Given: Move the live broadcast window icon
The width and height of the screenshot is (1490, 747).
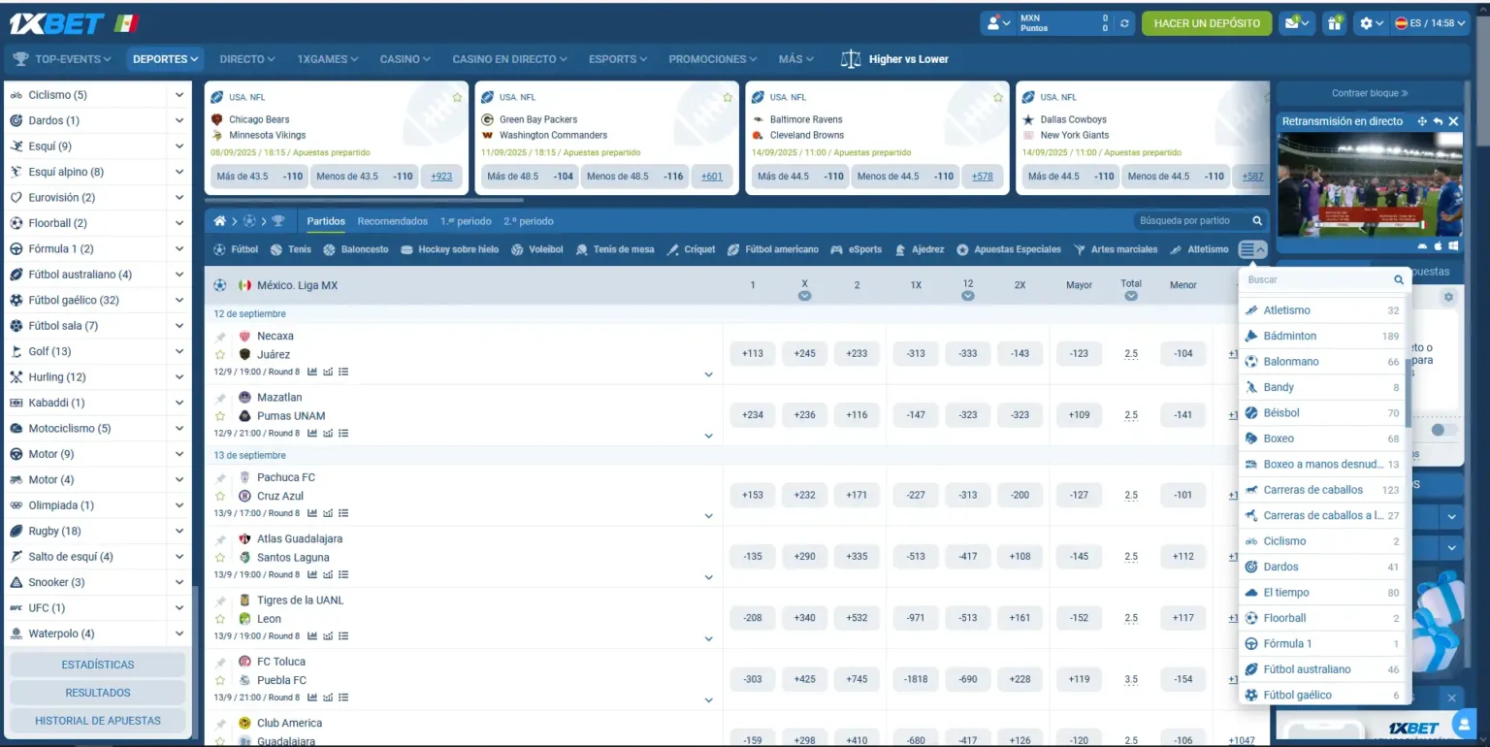Looking at the screenshot, I should 1422,121.
